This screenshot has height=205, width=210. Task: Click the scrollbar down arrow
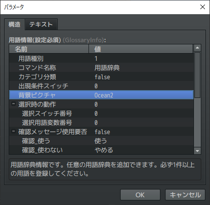click(x=197, y=151)
